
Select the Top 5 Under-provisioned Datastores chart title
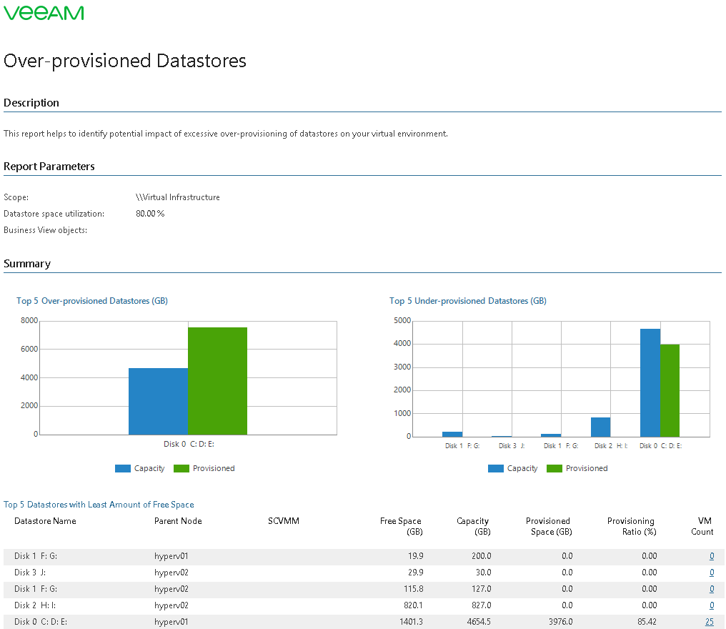(467, 301)
